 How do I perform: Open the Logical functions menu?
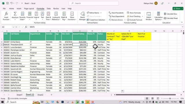tap(36, 16)
